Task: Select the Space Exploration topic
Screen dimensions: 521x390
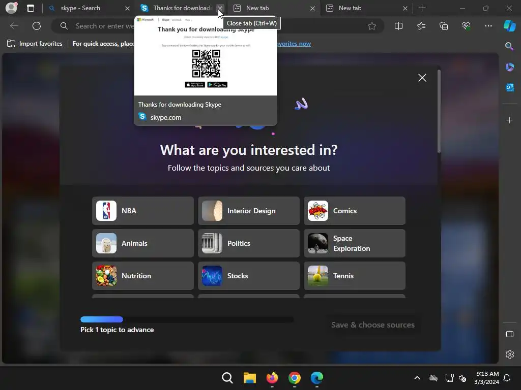Action: (x=355, y=243)
